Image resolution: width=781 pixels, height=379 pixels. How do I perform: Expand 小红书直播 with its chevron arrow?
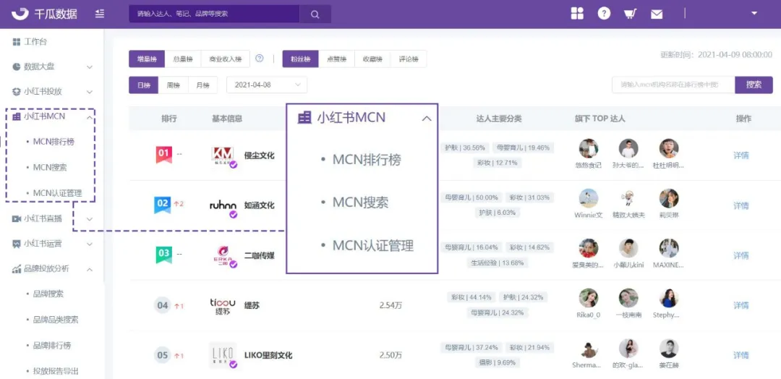tap(90, 218)
